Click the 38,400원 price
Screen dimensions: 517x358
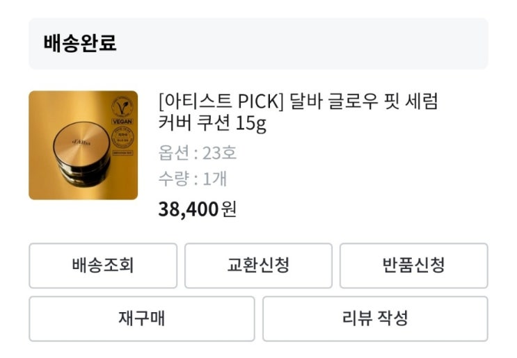point(198,208)
